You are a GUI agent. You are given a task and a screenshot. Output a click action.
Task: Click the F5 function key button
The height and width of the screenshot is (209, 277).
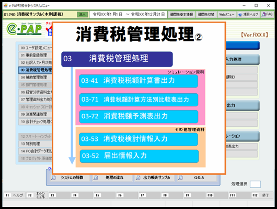(x=105, y=195)
